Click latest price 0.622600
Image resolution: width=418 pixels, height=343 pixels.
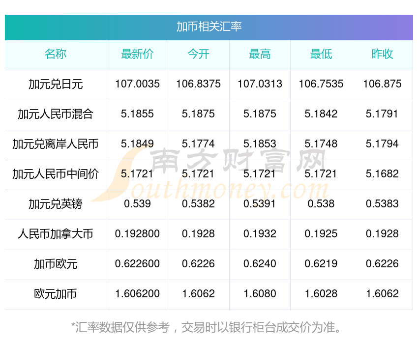pyautogui.click(x=137, y=264)
